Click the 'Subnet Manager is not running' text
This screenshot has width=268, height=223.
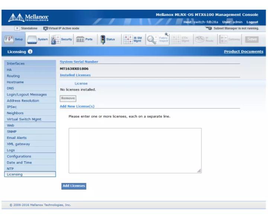coord(236,28)
